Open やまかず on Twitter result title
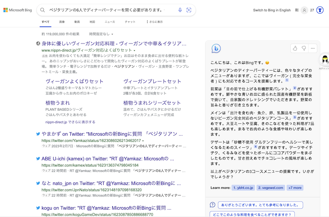This screenshot has height=217, width=329. click(x=112, y=134)
